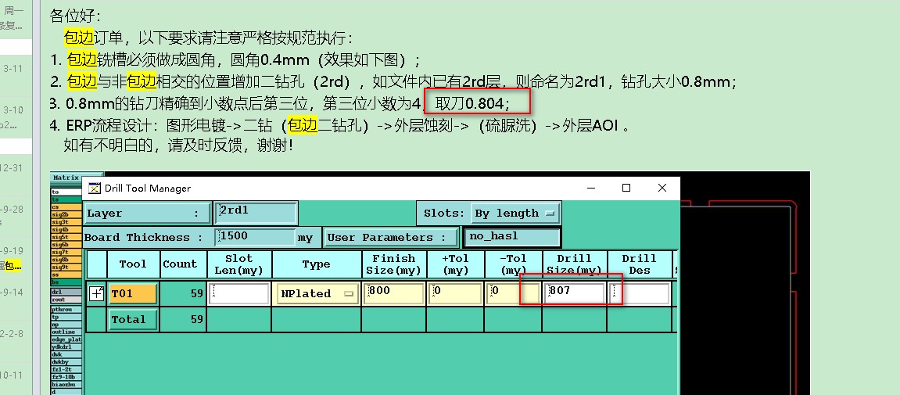The height and width of the screenshot is (395, 900).
Task: Click the -Tol value field
Action: point(513,293)
